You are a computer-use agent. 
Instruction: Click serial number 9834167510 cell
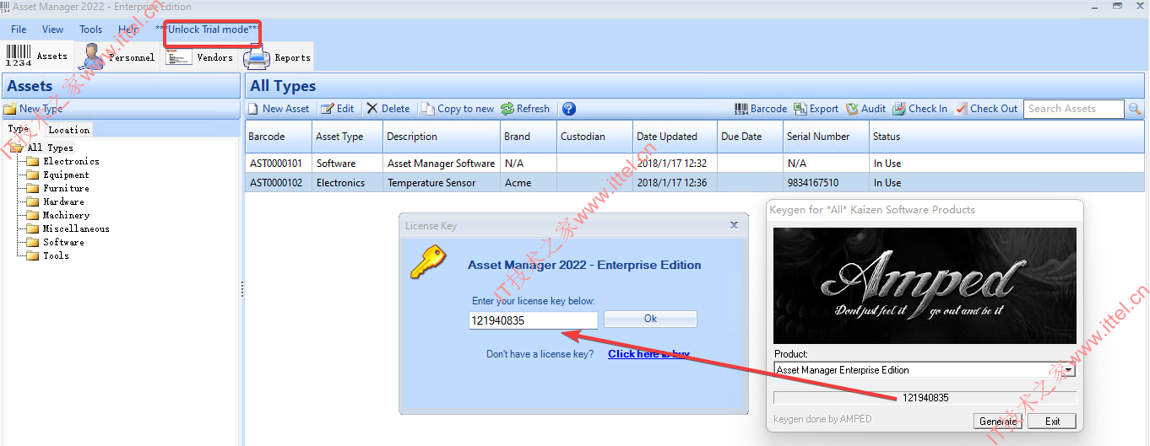tap(827, 183)
